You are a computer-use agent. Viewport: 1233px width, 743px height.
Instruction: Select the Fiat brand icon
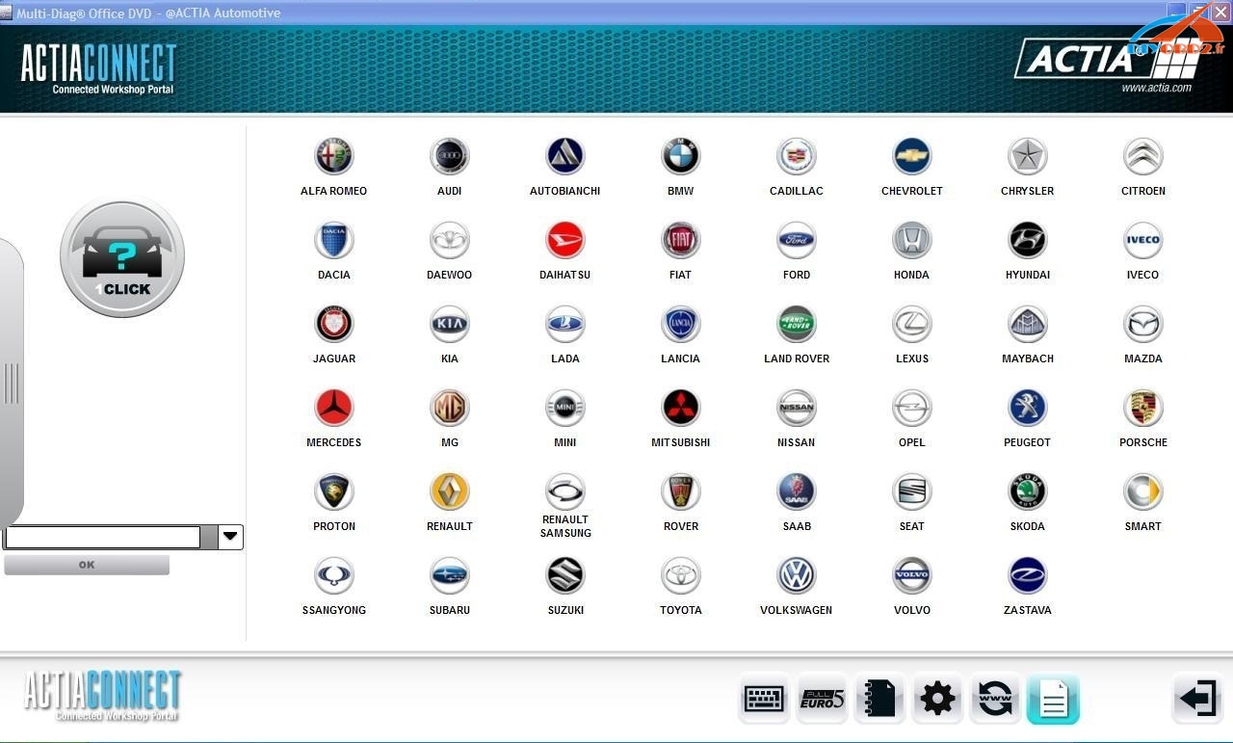[681, 240]
